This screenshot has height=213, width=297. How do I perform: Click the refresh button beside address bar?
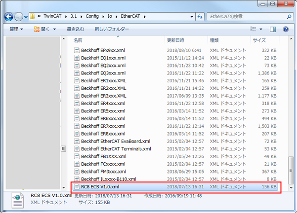point(199,16)
